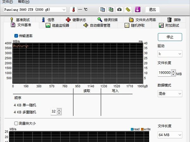
Task: Switch to the 擦除 tab
Action: tap(174, 20)
